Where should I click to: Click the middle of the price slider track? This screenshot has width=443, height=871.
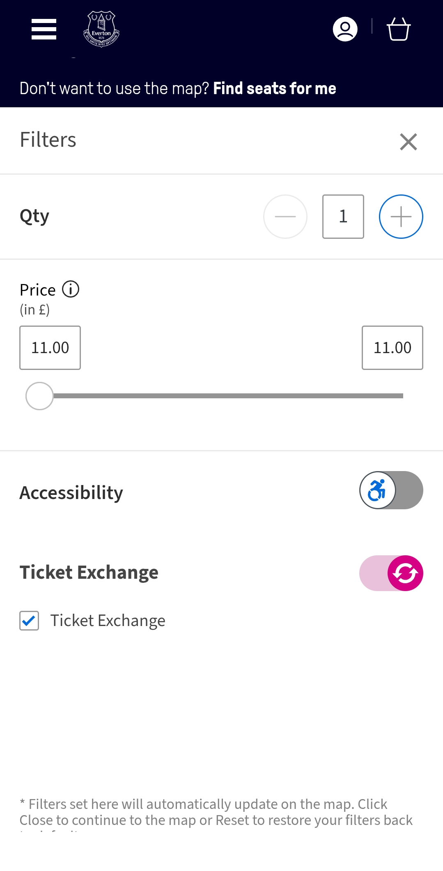click(x=228, y=396)
